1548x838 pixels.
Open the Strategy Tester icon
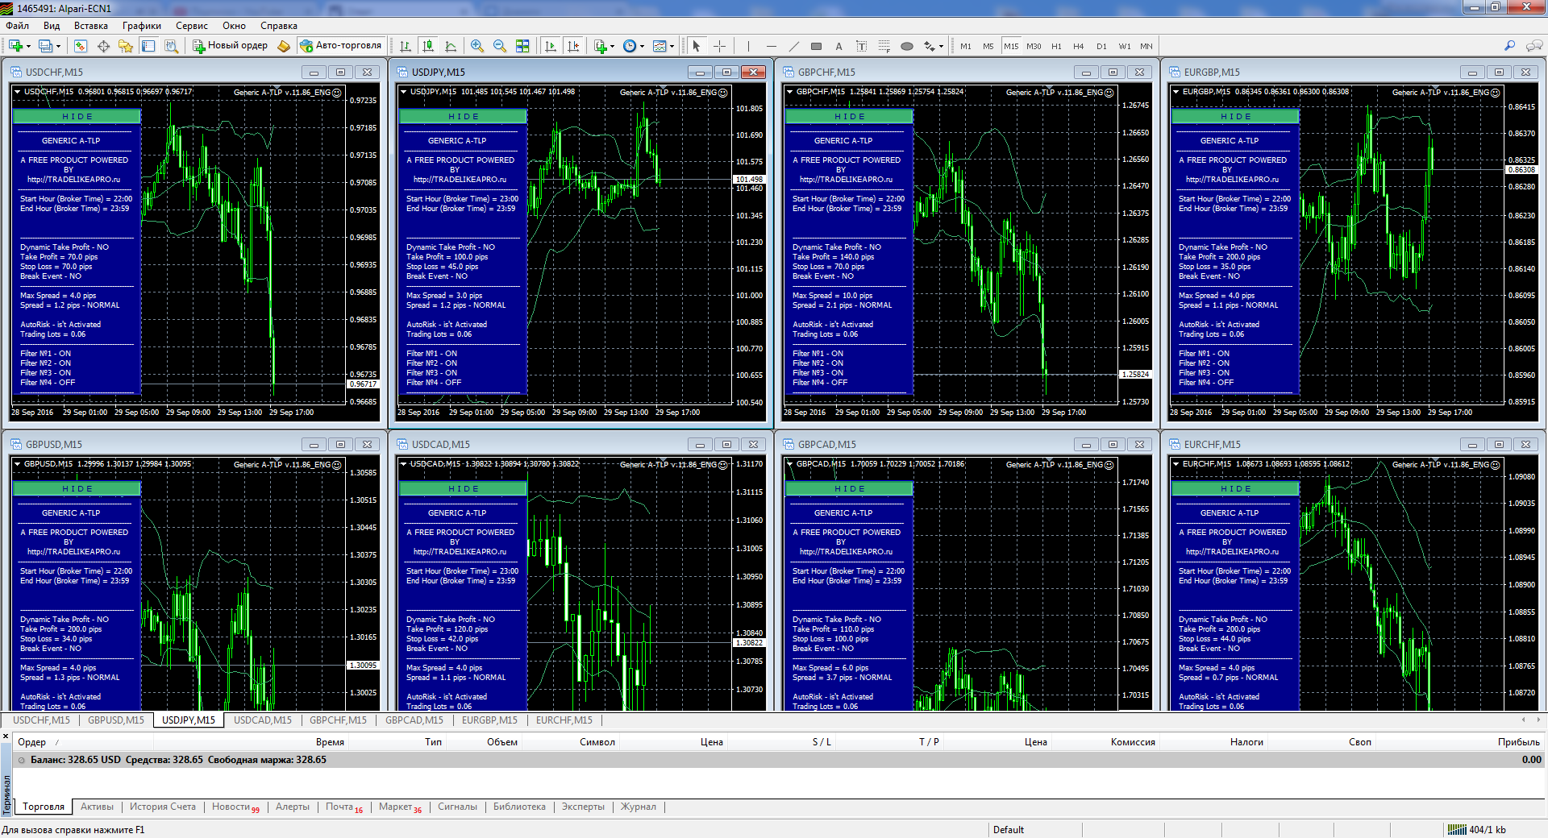coord(171,46)
